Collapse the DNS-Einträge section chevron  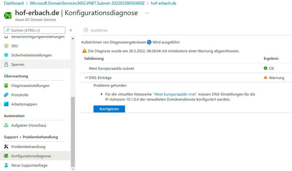coord(86,77)
